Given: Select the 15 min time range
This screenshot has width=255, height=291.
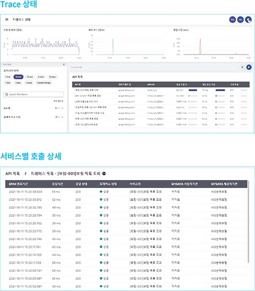Looking at the screenshot, I should point(18,77).
